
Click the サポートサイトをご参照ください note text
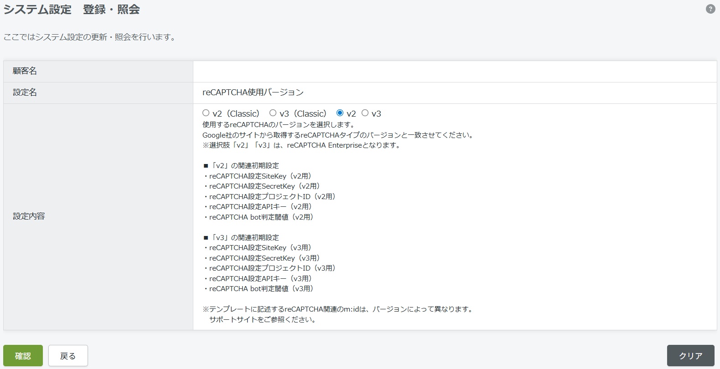pyautogui.click(x=263, y=320)
